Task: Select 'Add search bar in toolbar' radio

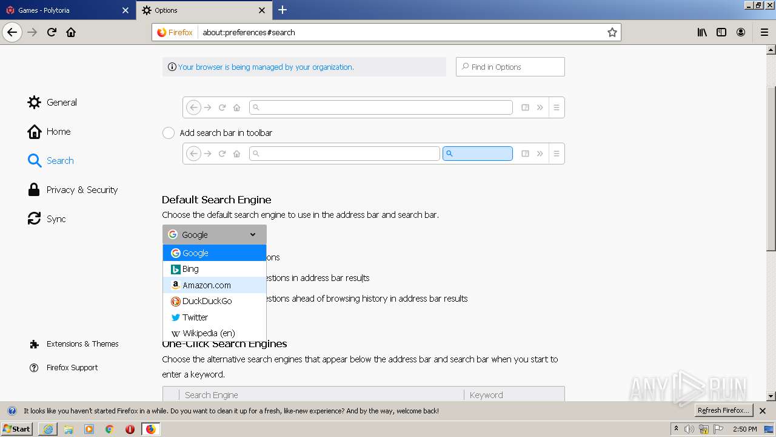Action: [x=169, y=133]
